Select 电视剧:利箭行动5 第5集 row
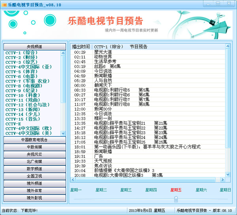Screen dimensions: 237x215 coord(148,90)
